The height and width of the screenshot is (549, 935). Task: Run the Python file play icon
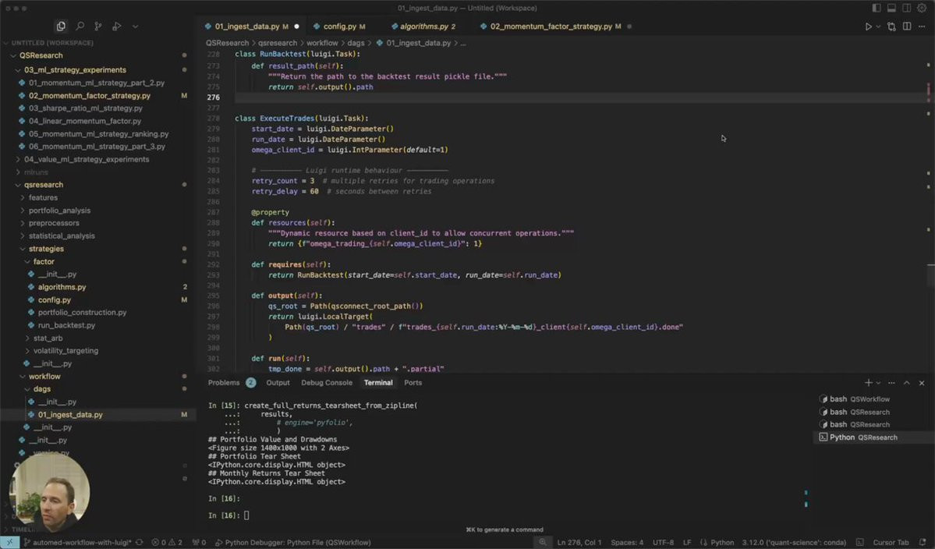pos(868,27)
